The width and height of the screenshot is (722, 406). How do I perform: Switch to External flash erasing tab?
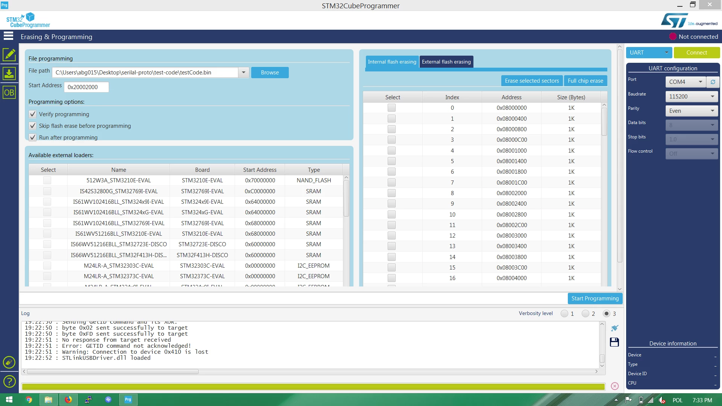tap(446, 62)
